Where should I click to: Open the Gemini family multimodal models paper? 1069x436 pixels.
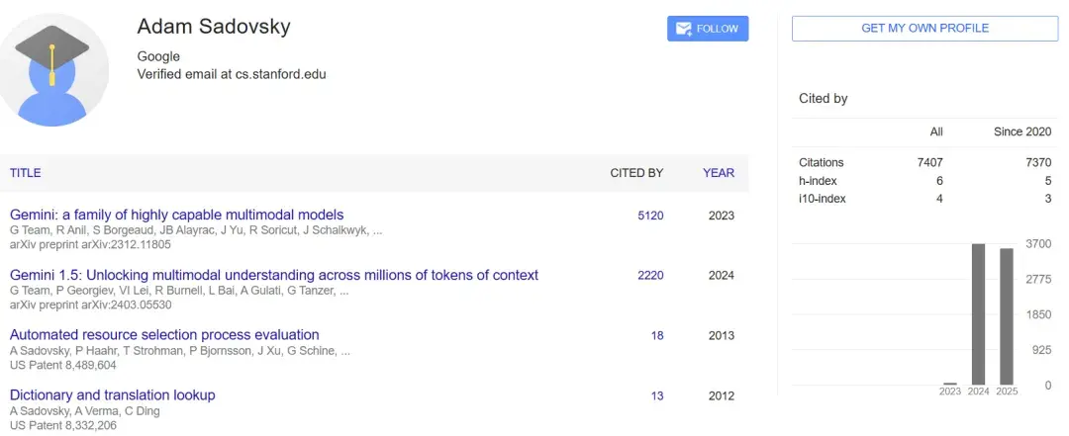(x=177, y=215)
